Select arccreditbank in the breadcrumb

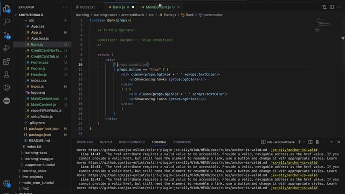pyautogui.click(x=133, y=15)
